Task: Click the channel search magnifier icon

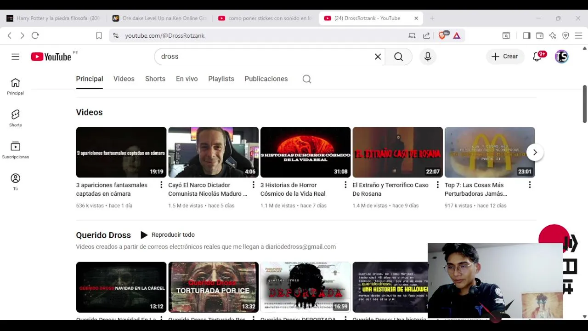Action: 307,79
